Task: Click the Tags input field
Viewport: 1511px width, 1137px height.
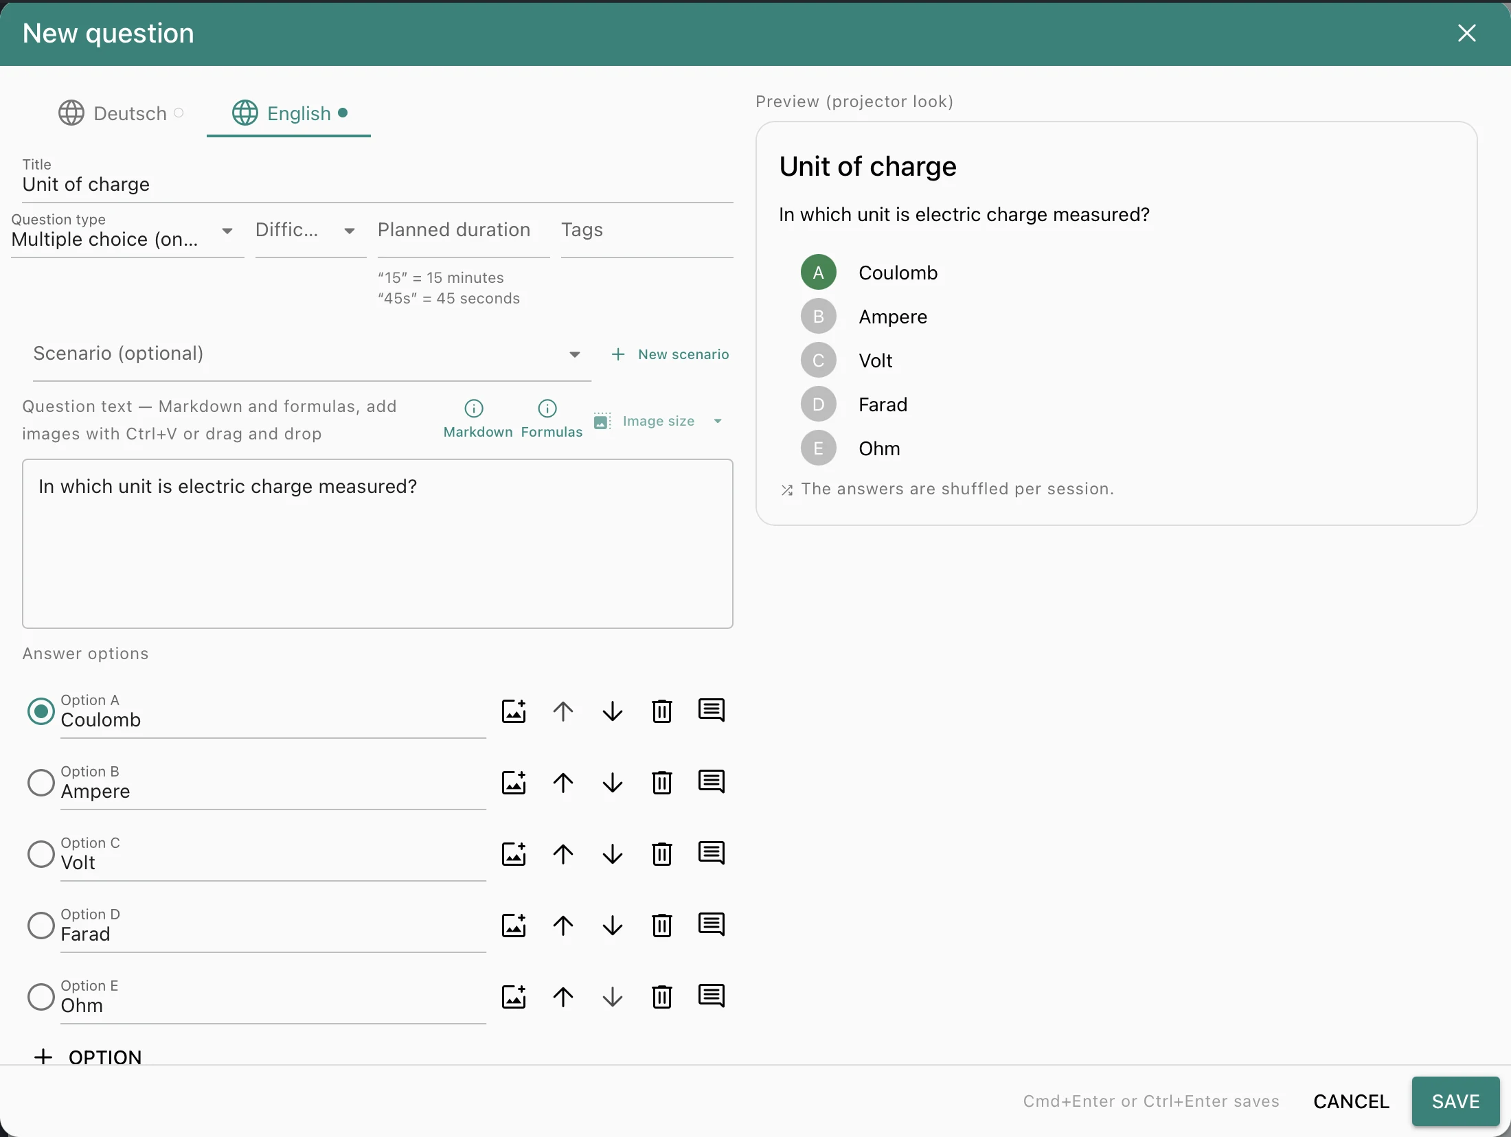Action: (x=647, y=233)
